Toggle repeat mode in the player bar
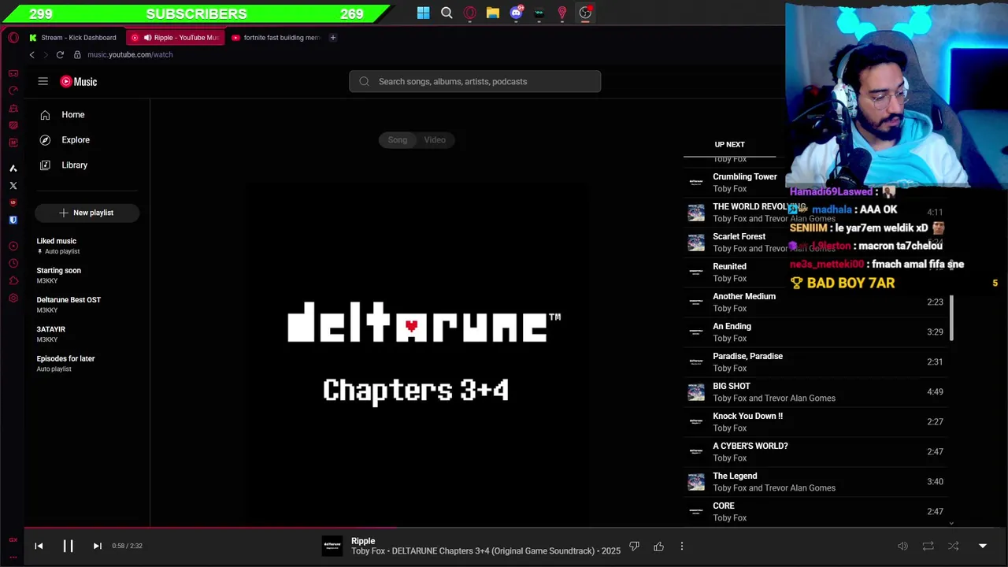This screenshot has height=567, width=1008. point(928,546)
